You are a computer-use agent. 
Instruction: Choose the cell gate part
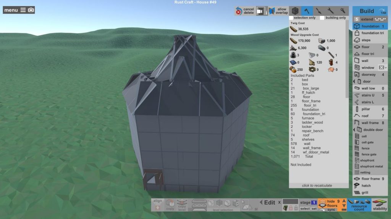click(x=370, y=142)
